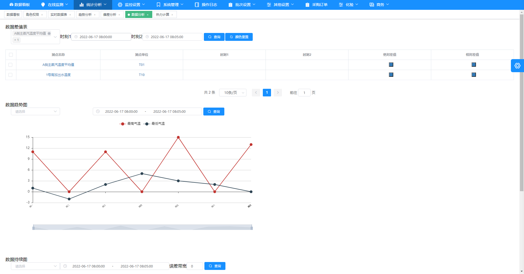Check the checkbox for A侧主蒸汽温度平均值 row
The height and width of the screenshot is (274, 524).
point(11,65)
